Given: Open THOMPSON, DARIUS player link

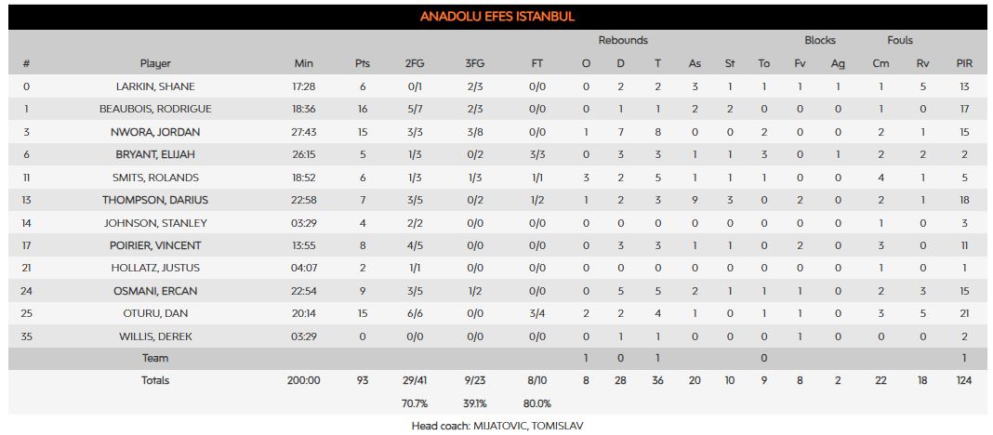Looking at the screenshot, I should click(x=155, y=200).
